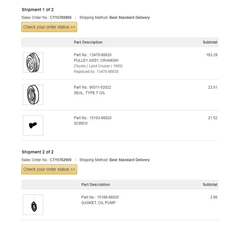Open the oil seal part image

coord(33,95)
